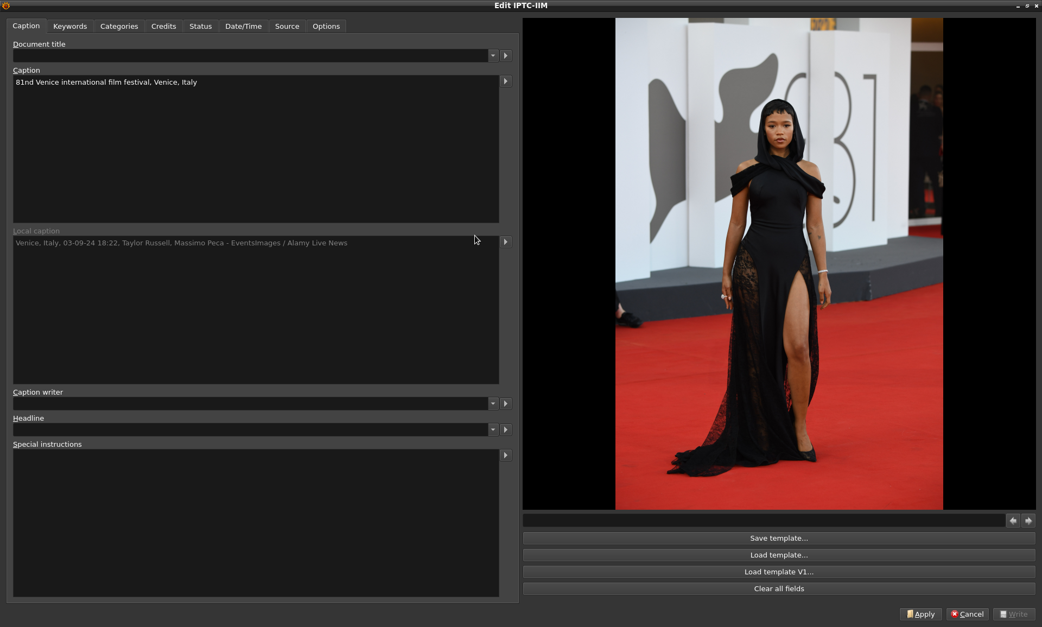Open the Document title dropdown
The height and width of the screenshot is (627, 1042).
(x=493, y=56)
